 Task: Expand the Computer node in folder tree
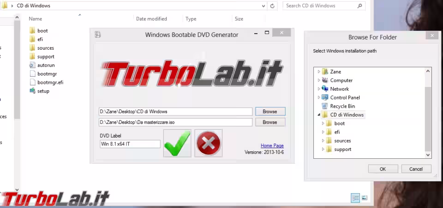[x=319, y=81]
